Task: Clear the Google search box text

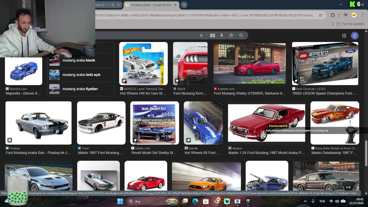Action: pos(201,35)
